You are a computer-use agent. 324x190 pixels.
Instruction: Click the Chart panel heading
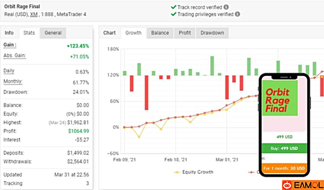click(109, 33)
